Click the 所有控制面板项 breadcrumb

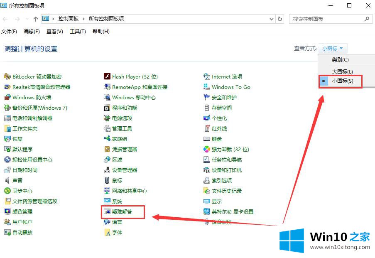click(106, 19)
